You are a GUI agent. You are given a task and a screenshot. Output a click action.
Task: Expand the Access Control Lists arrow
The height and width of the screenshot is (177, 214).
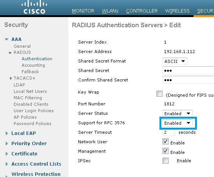click(x=6, y=164)
